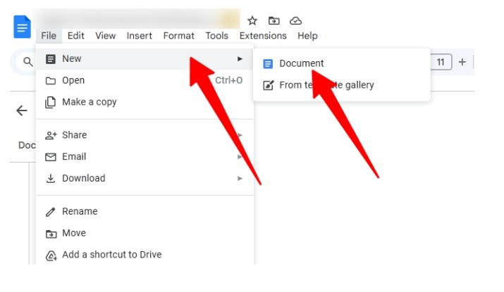The image size is (504, 292).
Task: Open the Help menu
Action: (x=307, y=36)
